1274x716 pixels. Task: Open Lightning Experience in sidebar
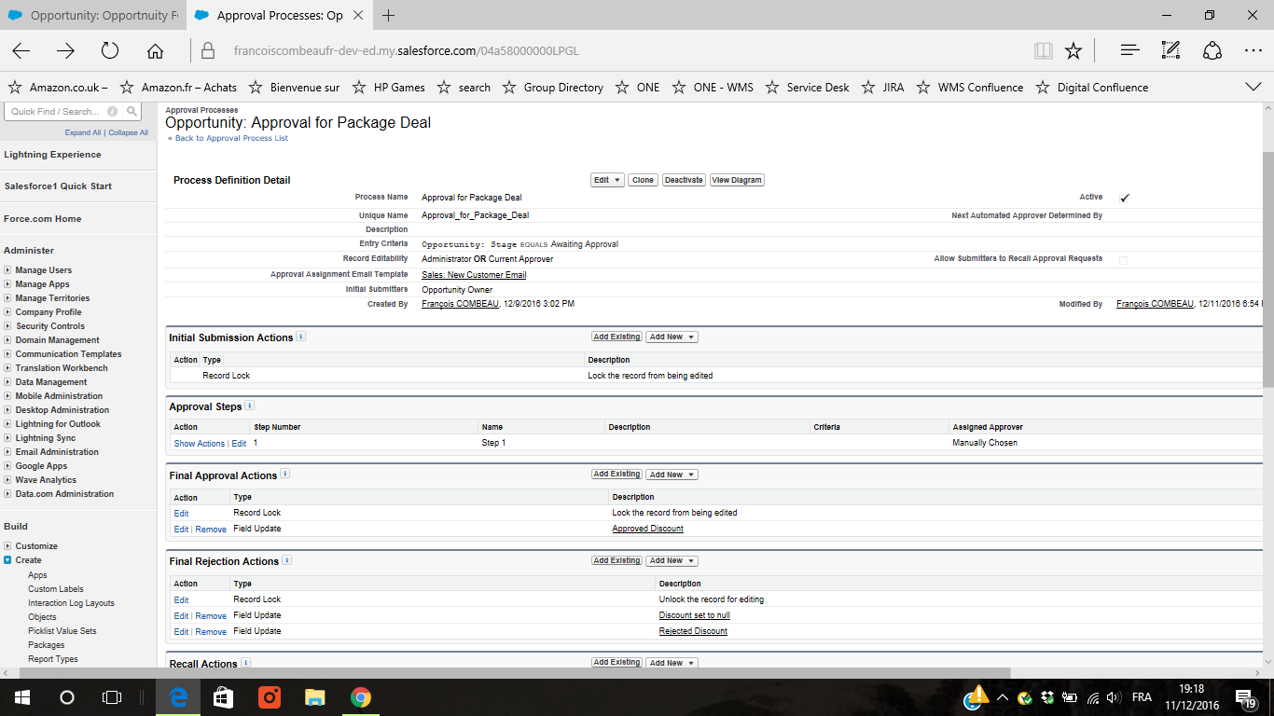(52, 155)
